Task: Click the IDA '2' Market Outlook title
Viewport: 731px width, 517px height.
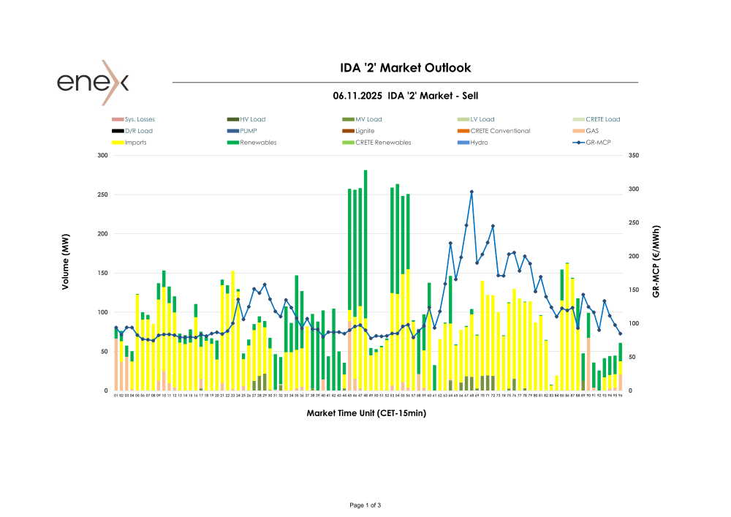Action: pyautogui.click(x=406, y=68)
